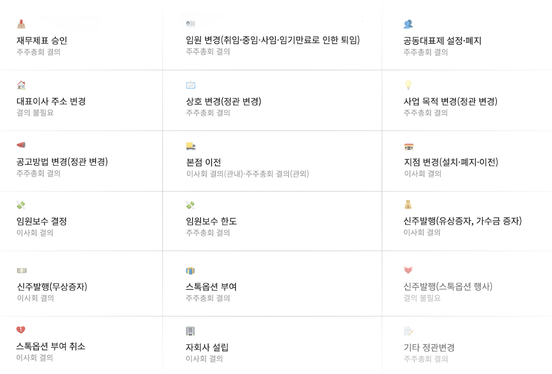Screen dimensions: 552x374
Task: Click the office building icon for 자회사 설립
Action: [x=190, y=331]
